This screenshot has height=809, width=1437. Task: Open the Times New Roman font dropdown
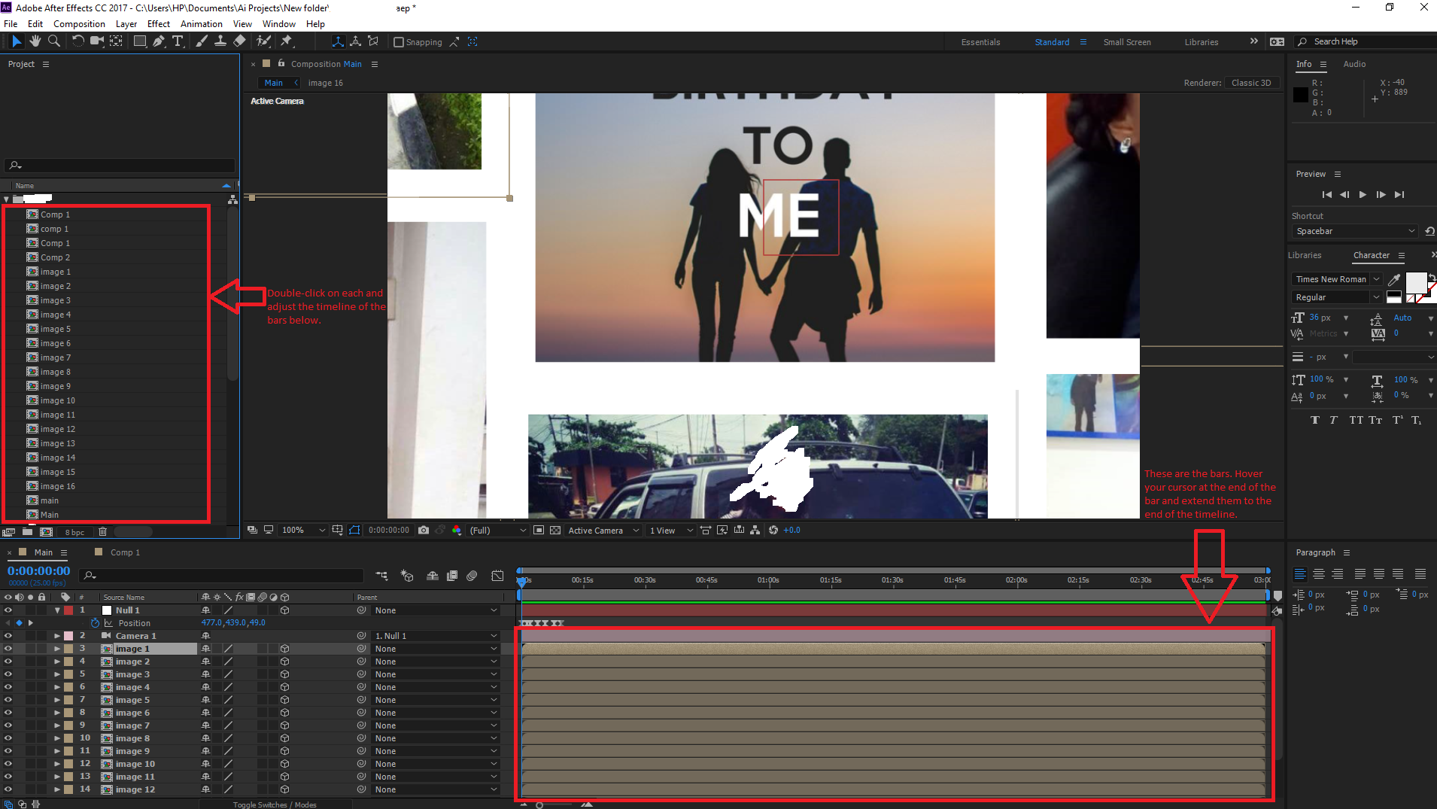[1337, 279]
